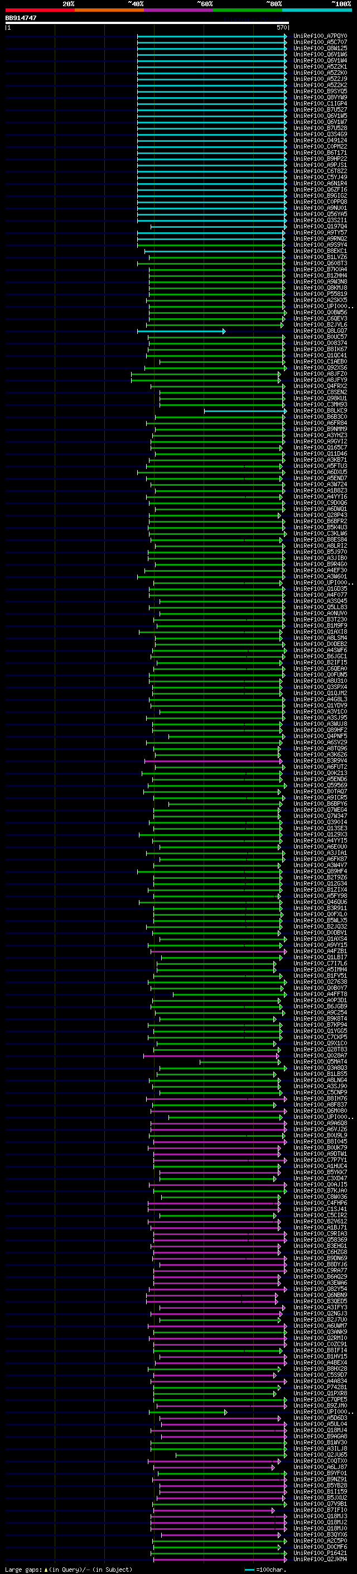The image size is (357, 1574).
Task: Select hit label UniRef100_A5Z2K2
Action: coord(320,85)
